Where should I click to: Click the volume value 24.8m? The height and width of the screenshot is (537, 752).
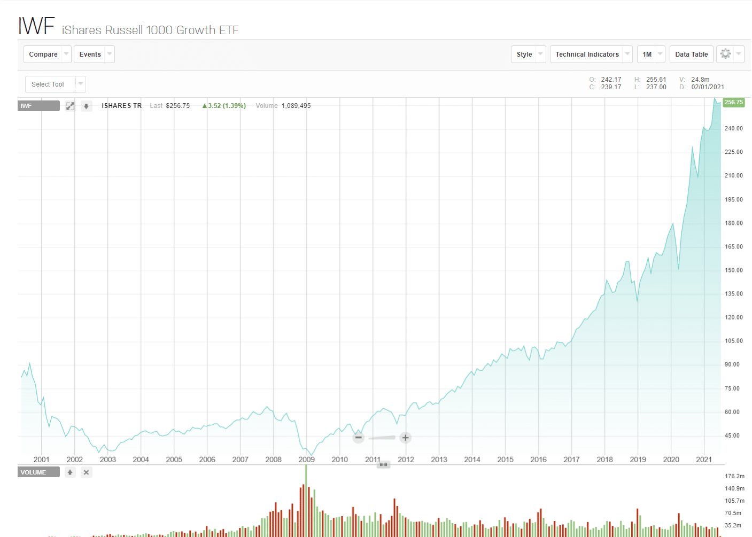tap(700, 80)
